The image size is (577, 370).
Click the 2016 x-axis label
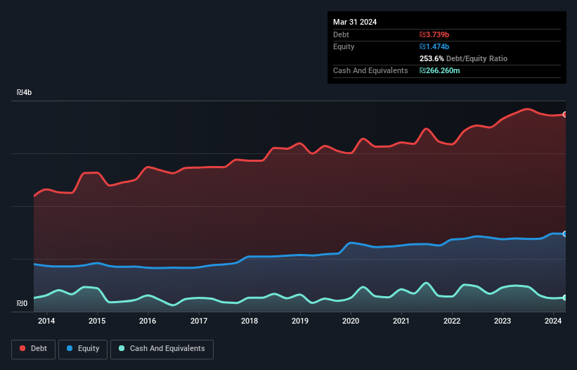[x=148, y=321]
